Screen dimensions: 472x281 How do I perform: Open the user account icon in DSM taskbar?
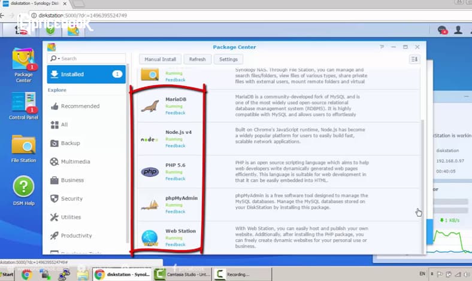coord(458,30)
